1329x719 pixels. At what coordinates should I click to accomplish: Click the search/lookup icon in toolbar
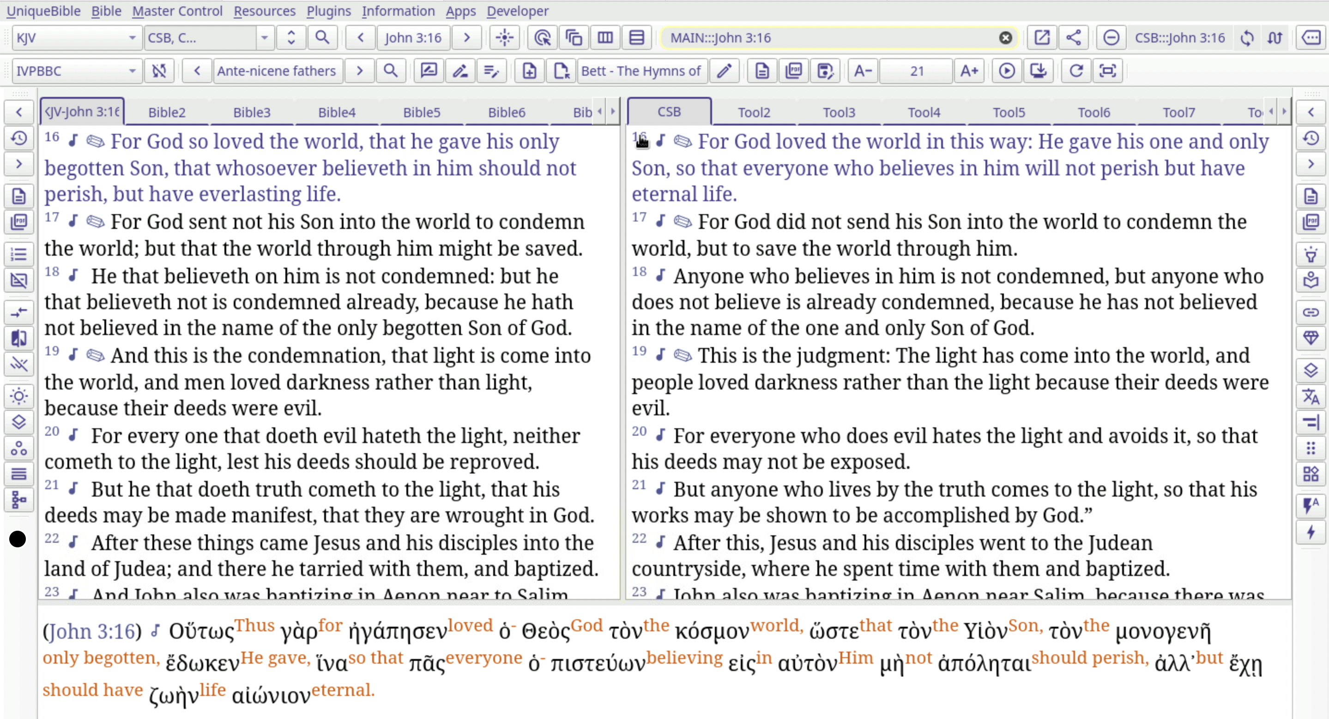(322, 37)
